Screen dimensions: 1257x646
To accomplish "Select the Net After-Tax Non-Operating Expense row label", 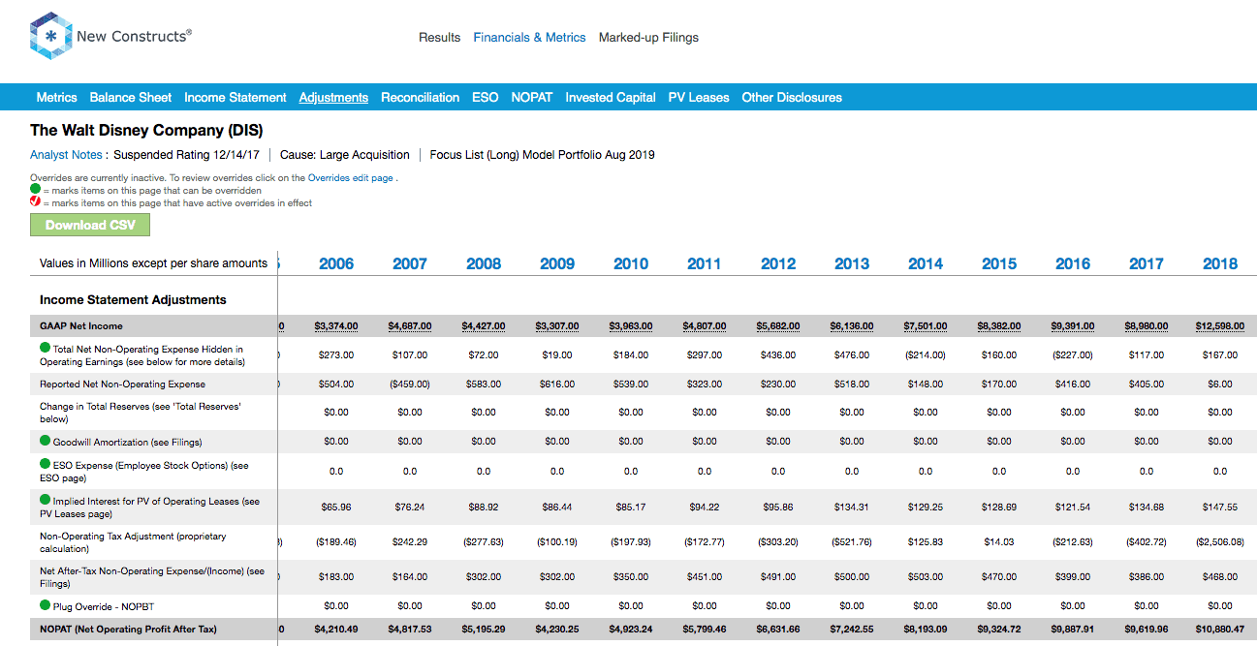I will coord(152,577).
